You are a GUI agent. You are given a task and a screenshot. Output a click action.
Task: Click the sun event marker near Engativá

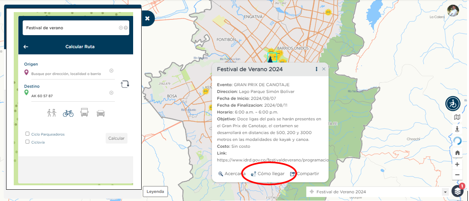point(329,12)
